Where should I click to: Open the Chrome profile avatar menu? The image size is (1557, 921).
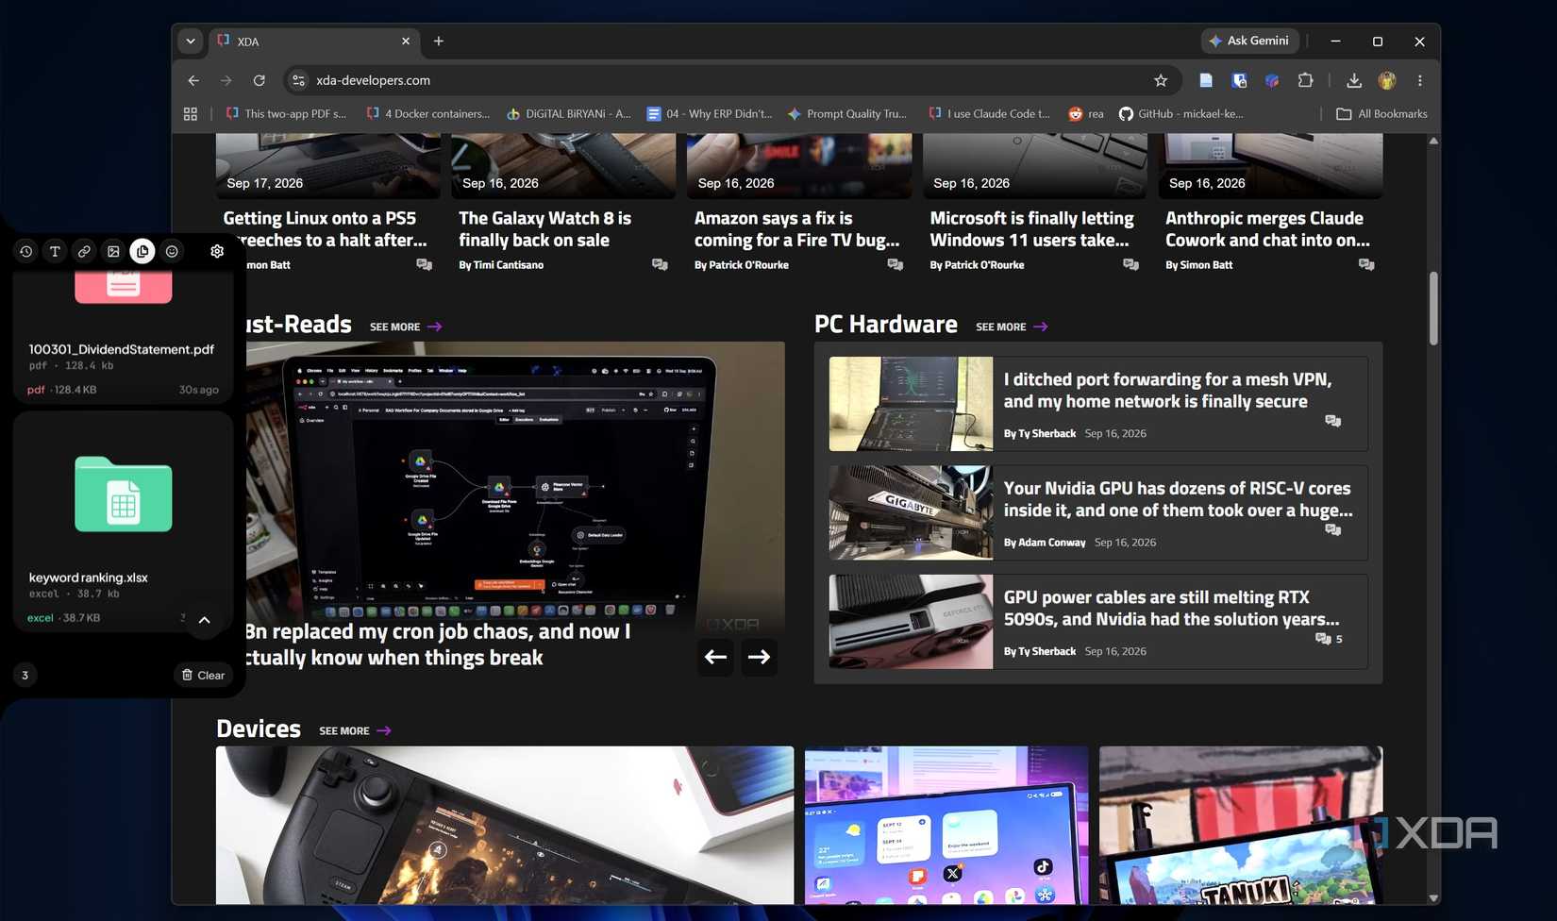click(x=1387, y=80)
